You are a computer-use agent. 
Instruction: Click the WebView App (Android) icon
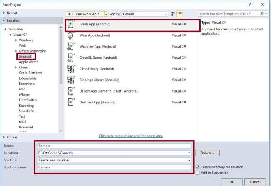click(x=71, y=47)
